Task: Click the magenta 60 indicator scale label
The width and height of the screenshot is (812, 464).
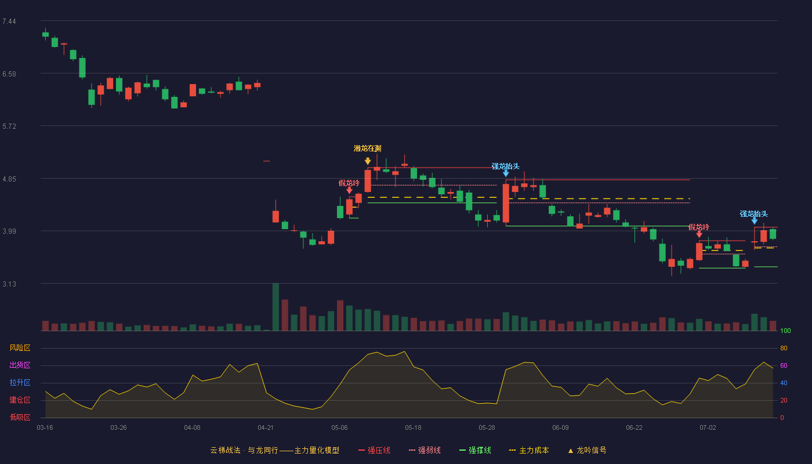Action: (784, 365)
